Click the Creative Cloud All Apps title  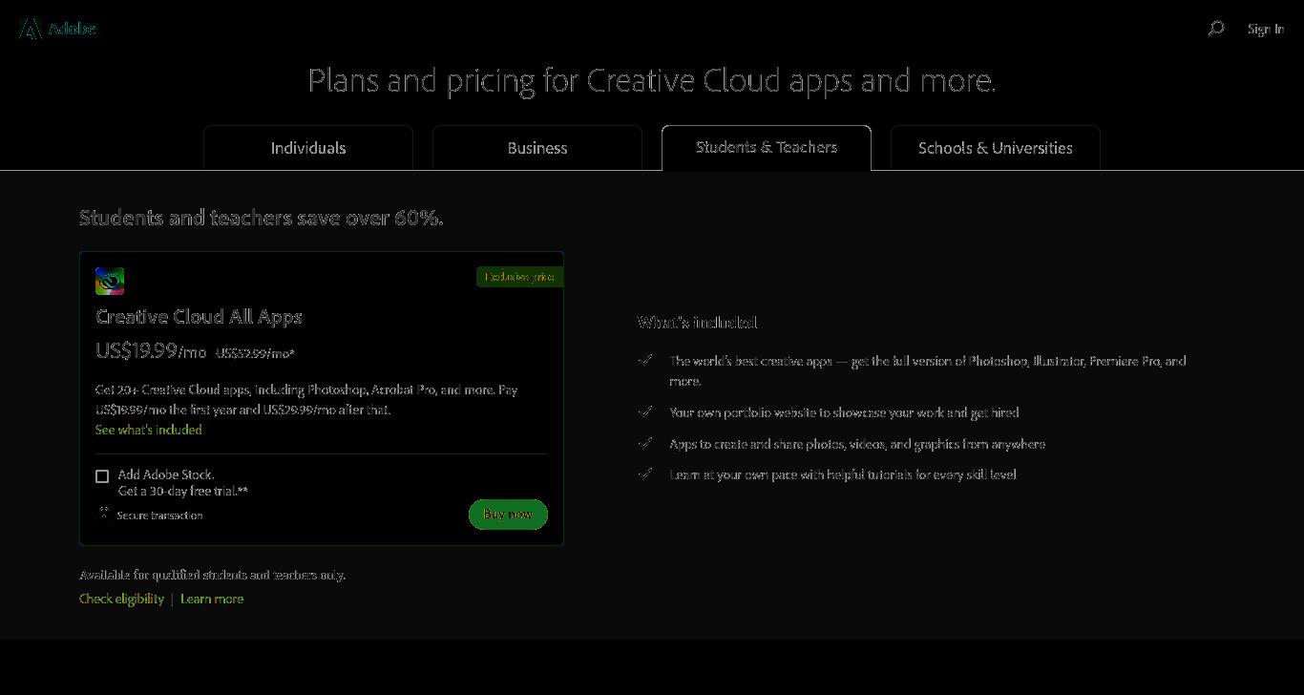coord(199,317)
